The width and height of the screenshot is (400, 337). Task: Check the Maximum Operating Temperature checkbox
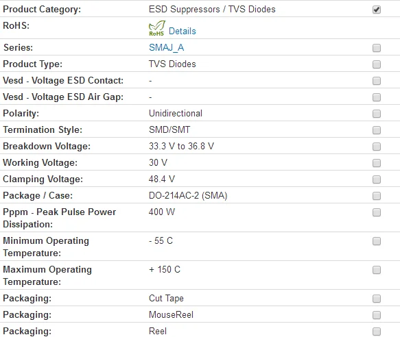(x=377, y=270)
